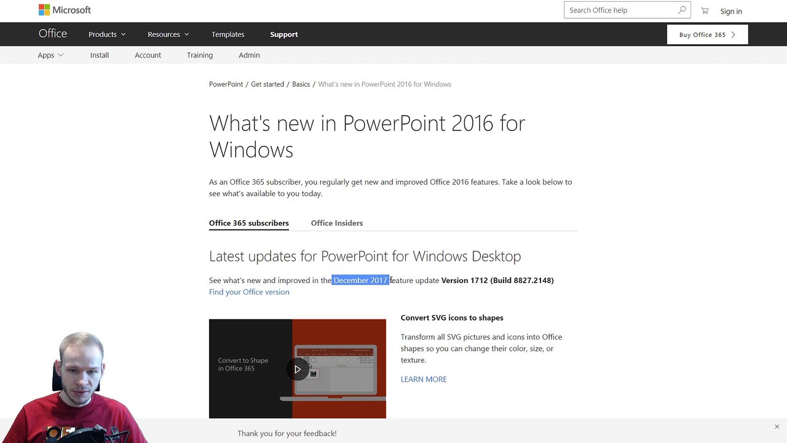787x443 pixels.
Task: Open the Account page
Action: (x=148, y=55)
